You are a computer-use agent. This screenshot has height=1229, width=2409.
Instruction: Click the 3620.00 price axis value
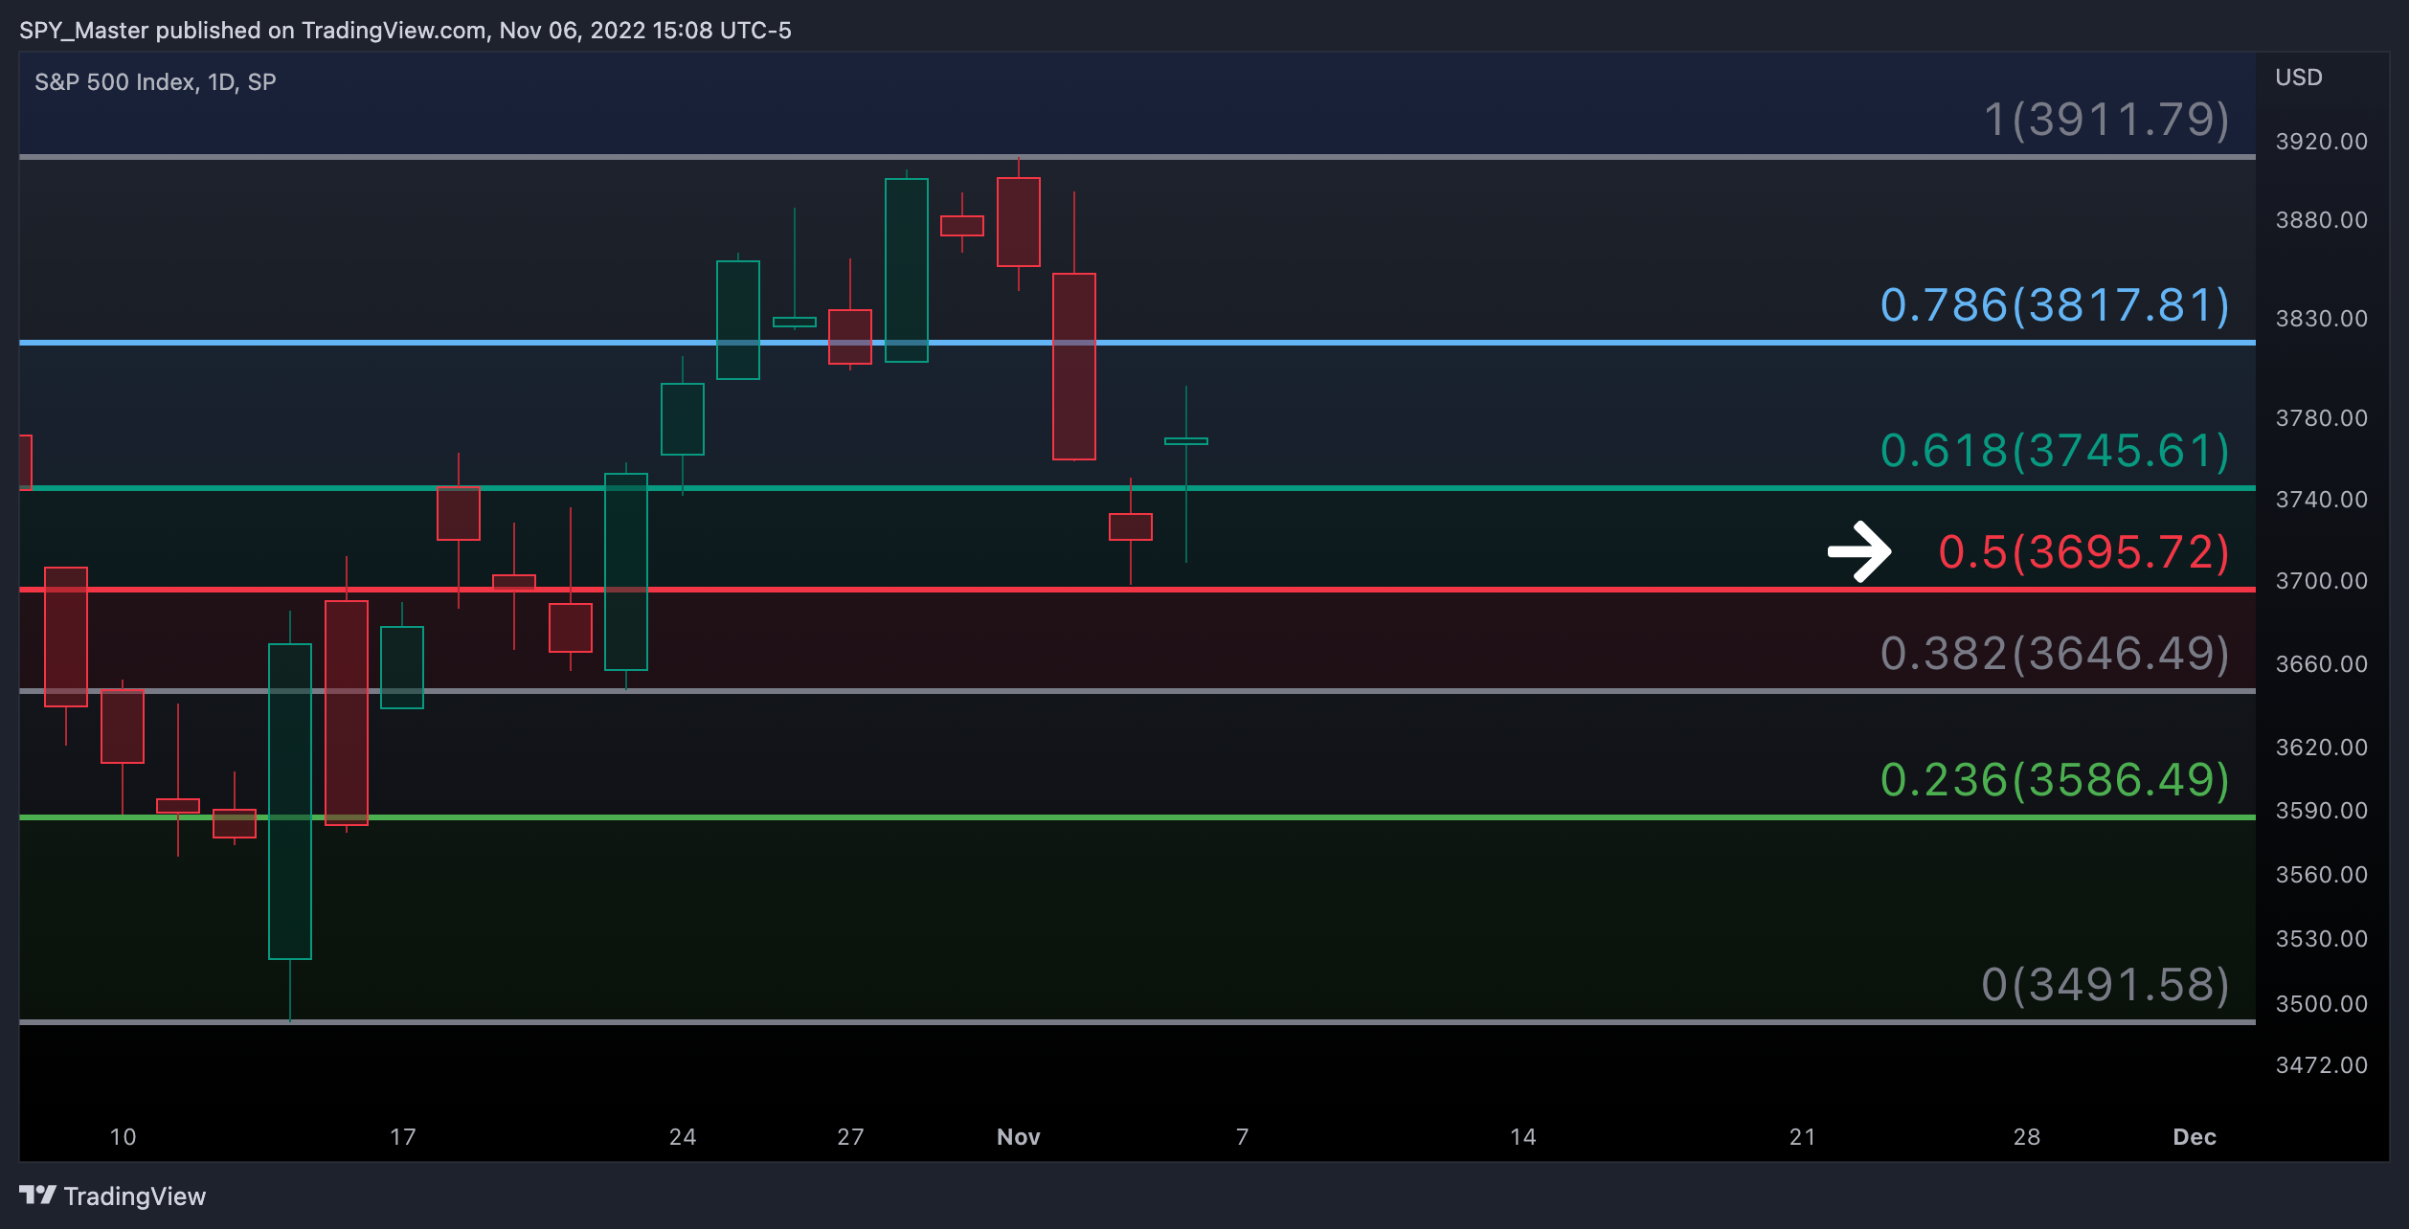click(x=2321, y=748)
